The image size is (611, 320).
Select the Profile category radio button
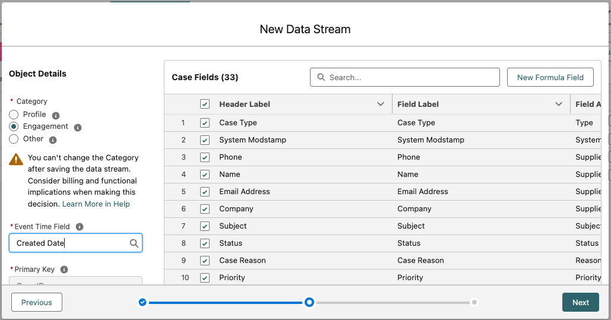pos(14,115)
